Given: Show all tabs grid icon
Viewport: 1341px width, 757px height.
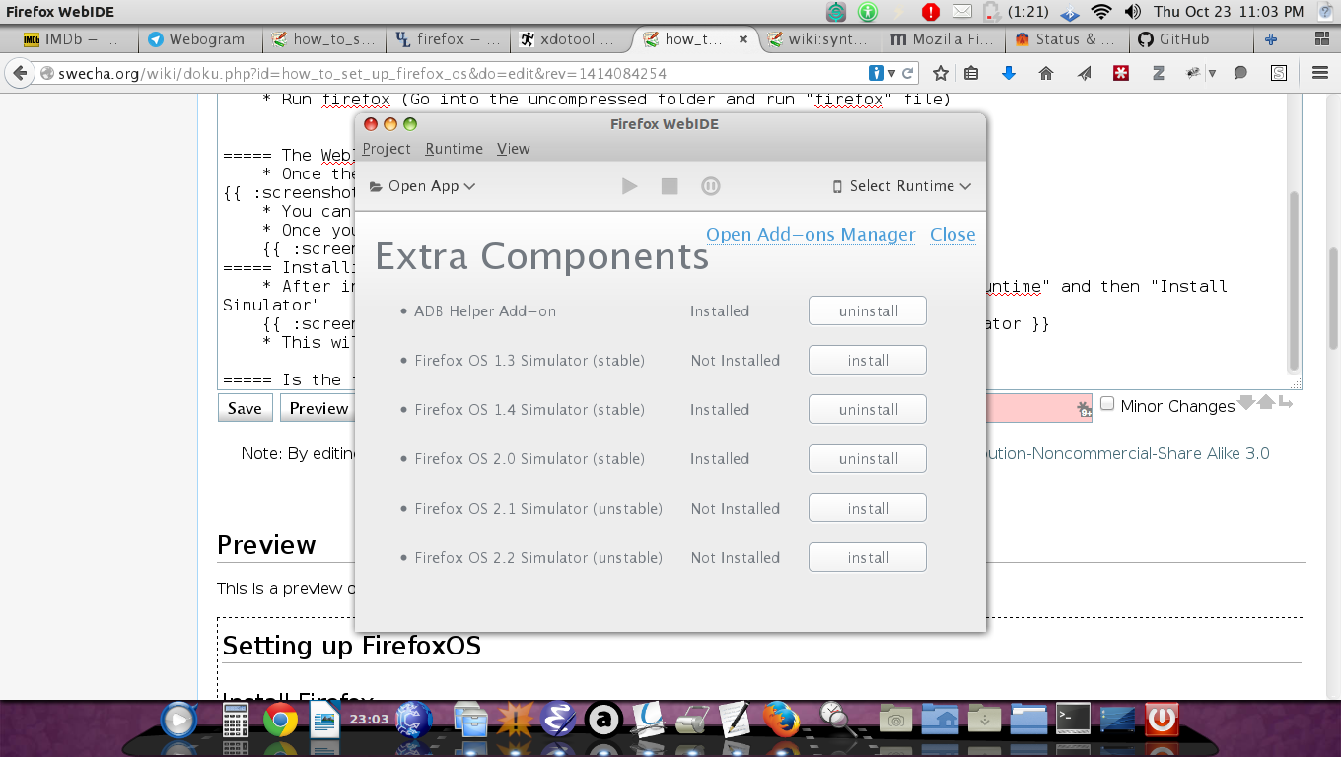Looking at the screenshot, I should pos(1321,39).
